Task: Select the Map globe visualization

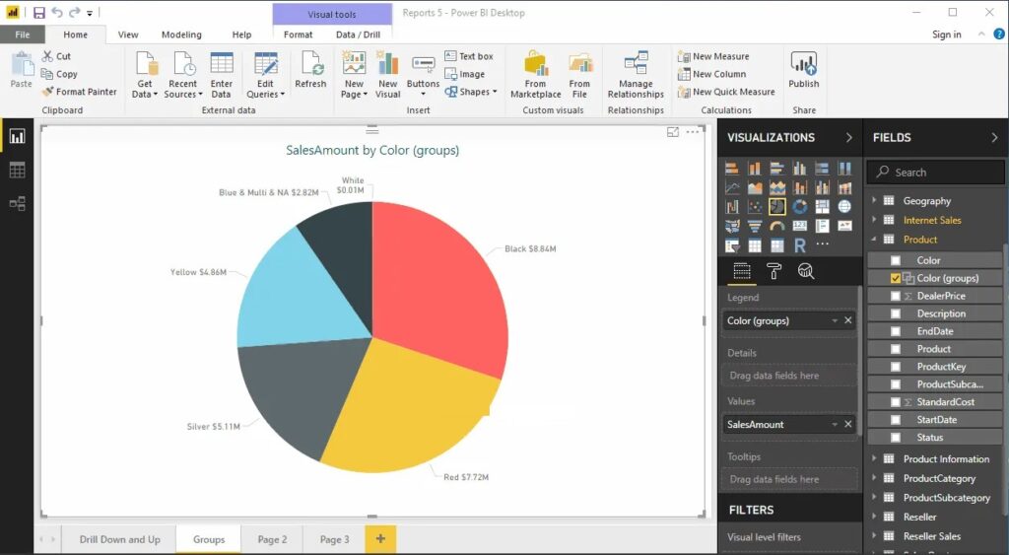Action: pos(844,207)
